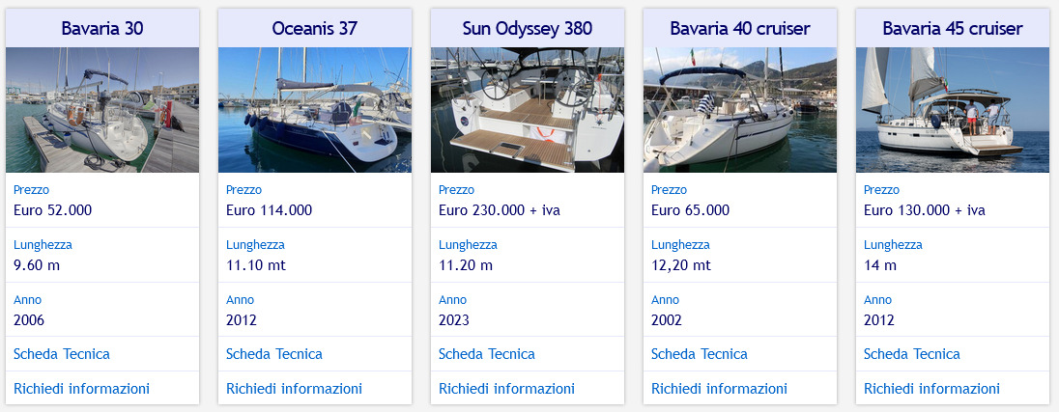
Task: Select Richiedi informazioni for Sun Odyssey 380
Action: point(507,389)
